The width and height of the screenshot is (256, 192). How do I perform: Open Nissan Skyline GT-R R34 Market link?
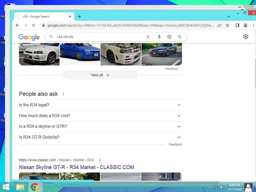pos(76,167)
